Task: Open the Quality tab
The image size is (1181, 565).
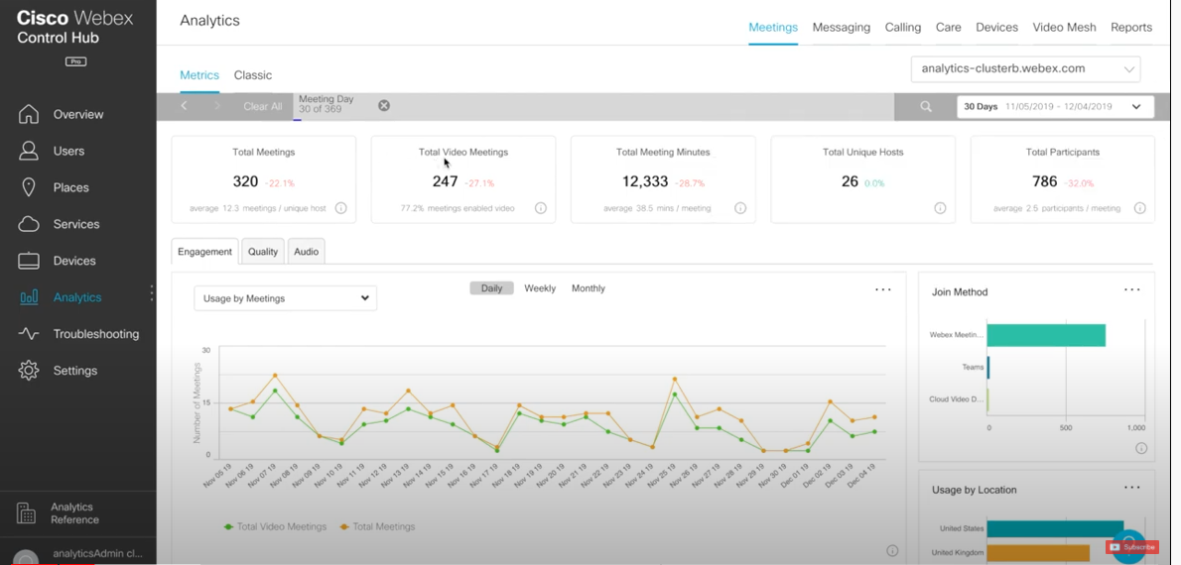Action: 263,252
